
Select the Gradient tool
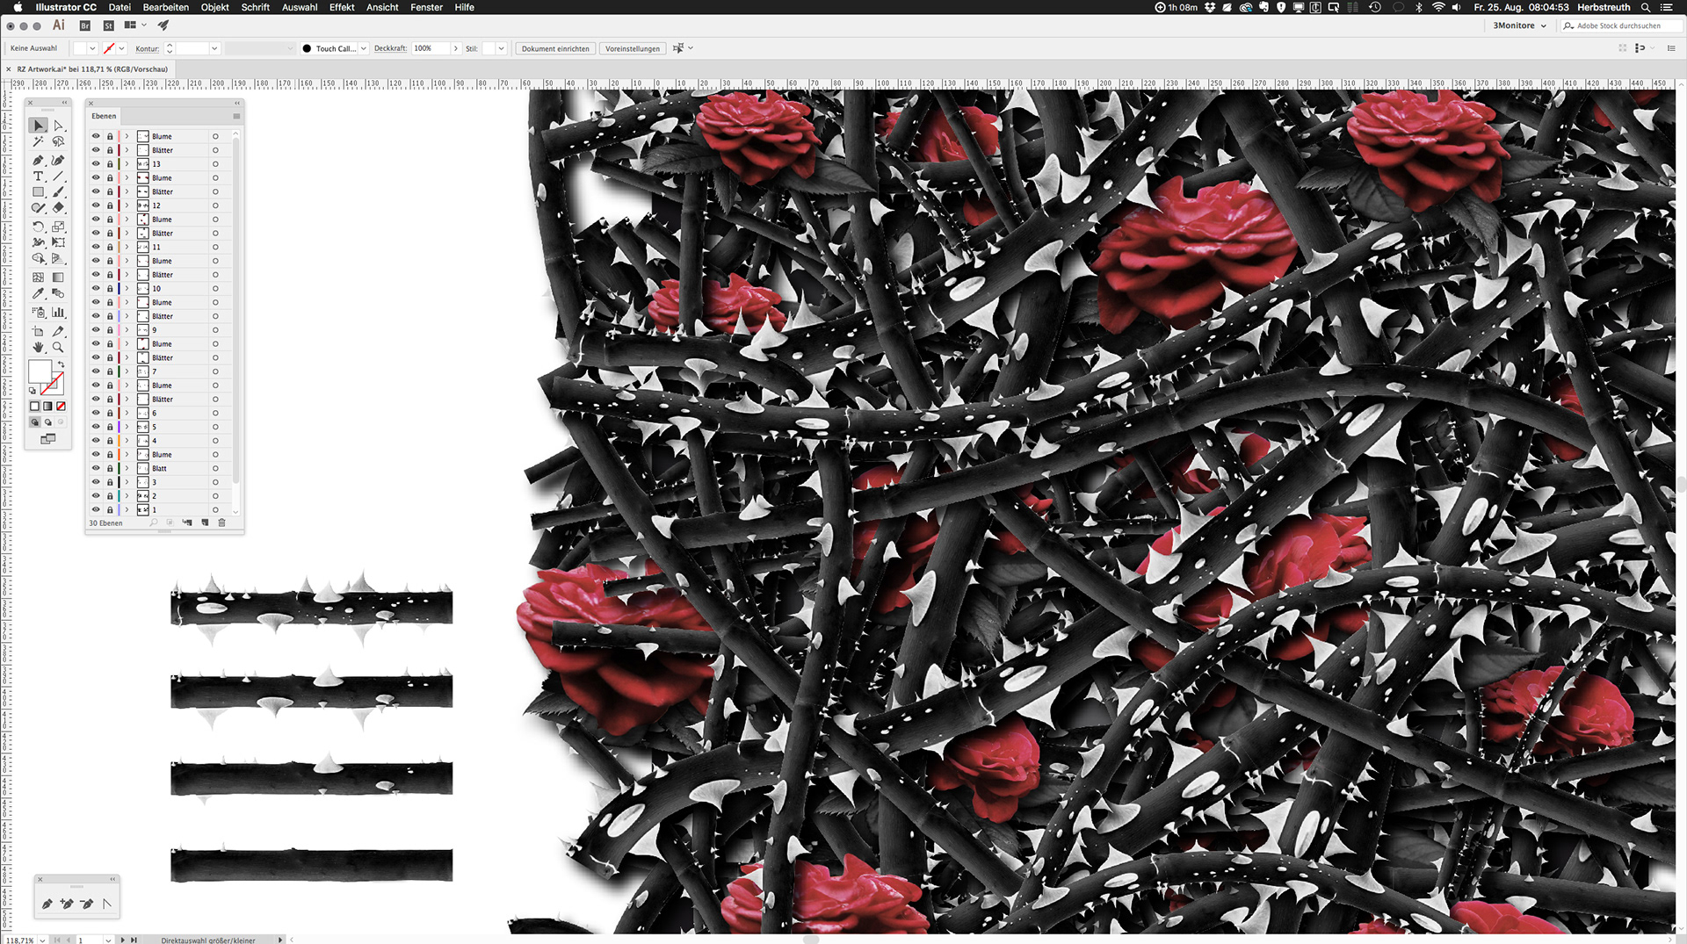coord(58,277)
